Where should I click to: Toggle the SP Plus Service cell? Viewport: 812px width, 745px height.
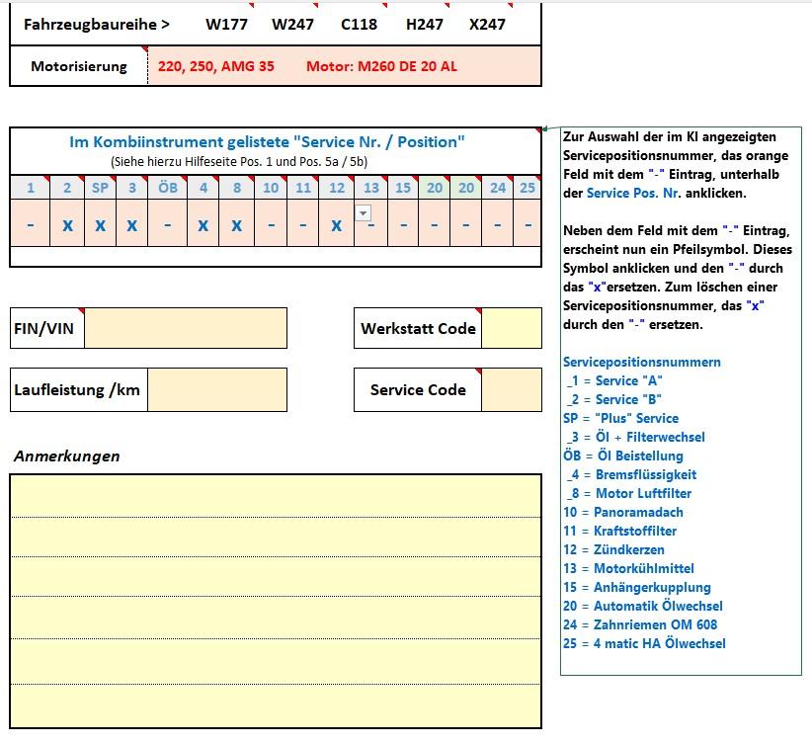101,223
